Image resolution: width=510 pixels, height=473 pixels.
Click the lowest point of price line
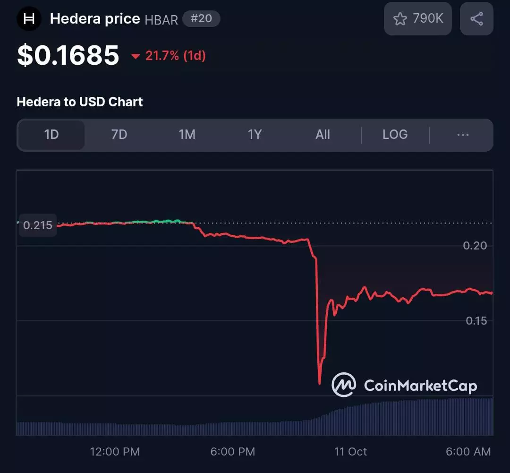(320, 383)
